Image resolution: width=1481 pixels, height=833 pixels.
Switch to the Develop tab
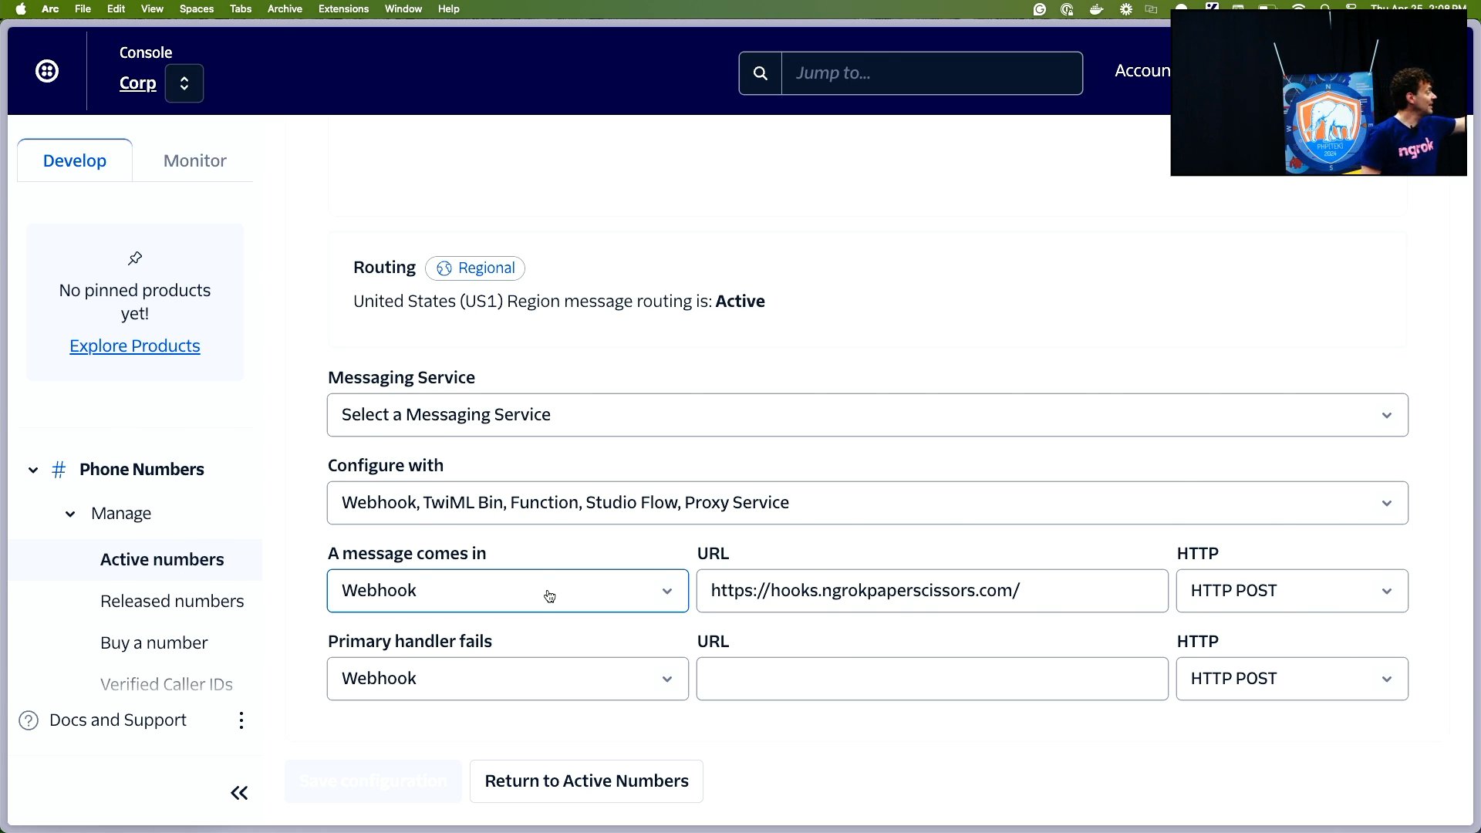click(x=75, y=160)
